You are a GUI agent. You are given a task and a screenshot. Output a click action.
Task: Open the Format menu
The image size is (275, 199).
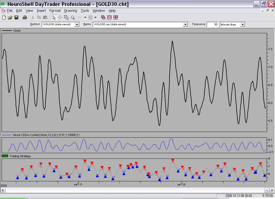tap(55, 11)
